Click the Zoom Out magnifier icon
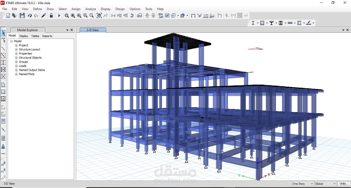The width and height of the screenshot is (351, 188). click(91, 16)
